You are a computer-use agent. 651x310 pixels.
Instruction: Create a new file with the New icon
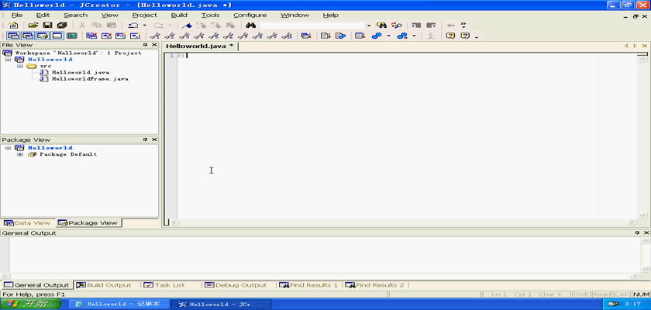coord(13,26)
